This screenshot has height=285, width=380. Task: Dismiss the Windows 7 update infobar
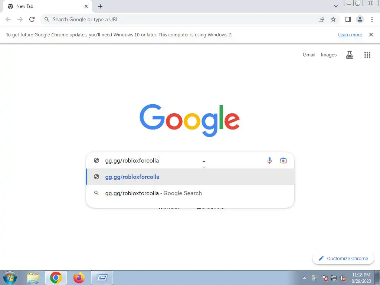tap(371, 35)
